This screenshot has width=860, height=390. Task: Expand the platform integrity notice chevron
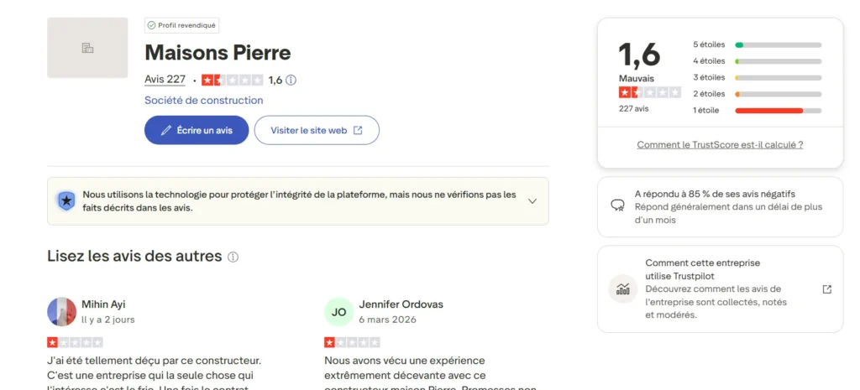pyautogui.click(x=532, y=200)
